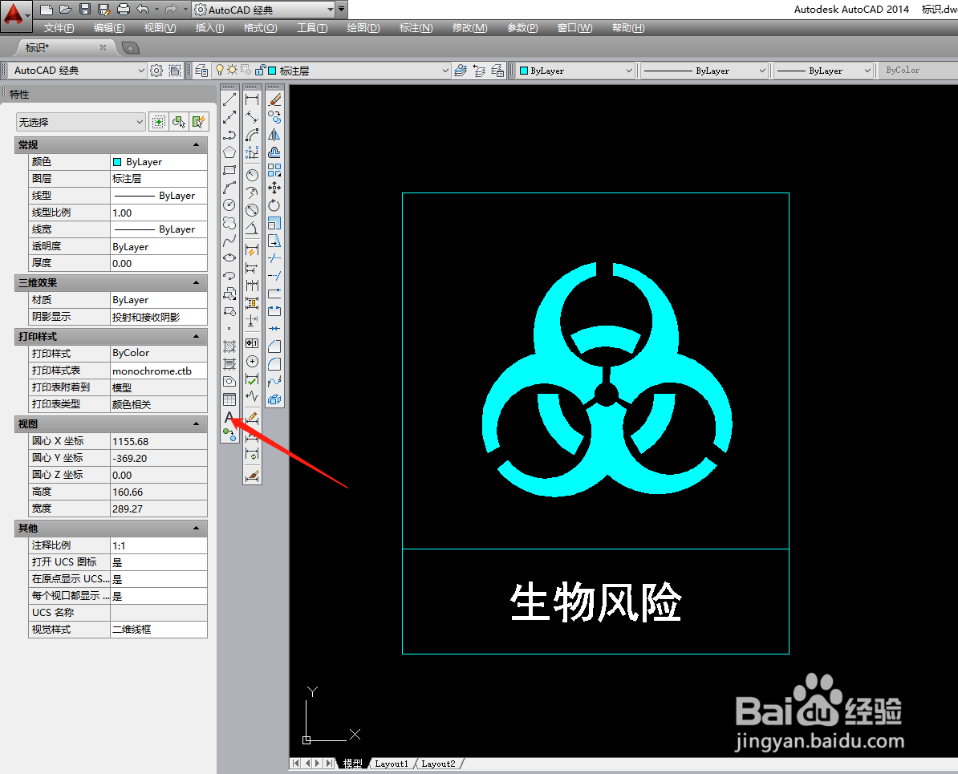Select the Explode modify tool
This screenshot has width=958, height=774.
coord(274,399)
